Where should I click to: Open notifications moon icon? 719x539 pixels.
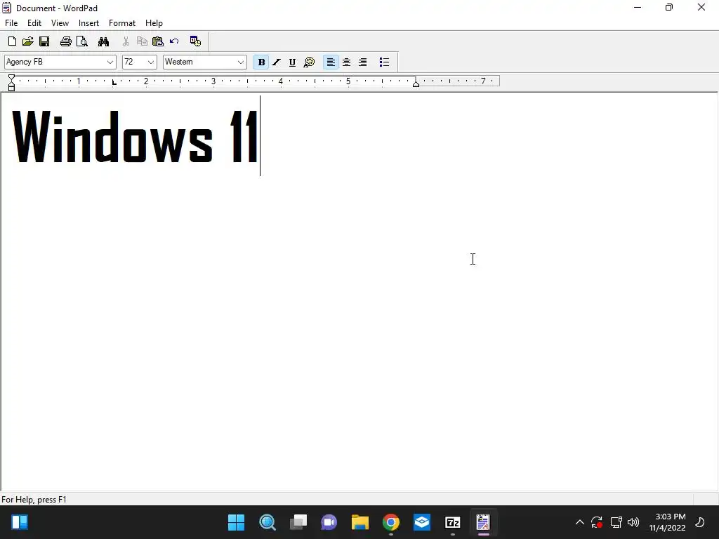click(x=700, y=522)
